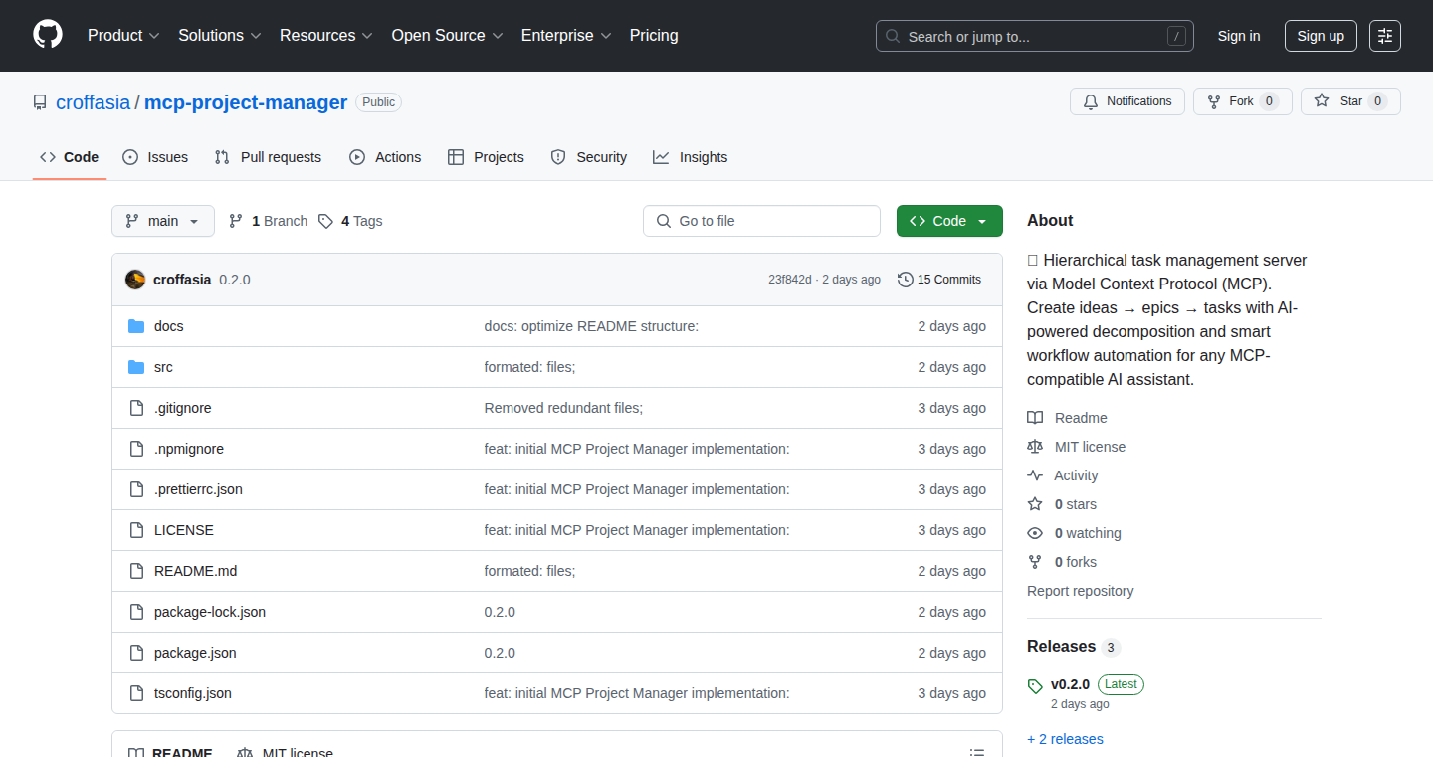Image resolution: width=1433 pixels, height=757 pixels.
Task: Open the main branch selector dropdown
Action: (163, 221)
